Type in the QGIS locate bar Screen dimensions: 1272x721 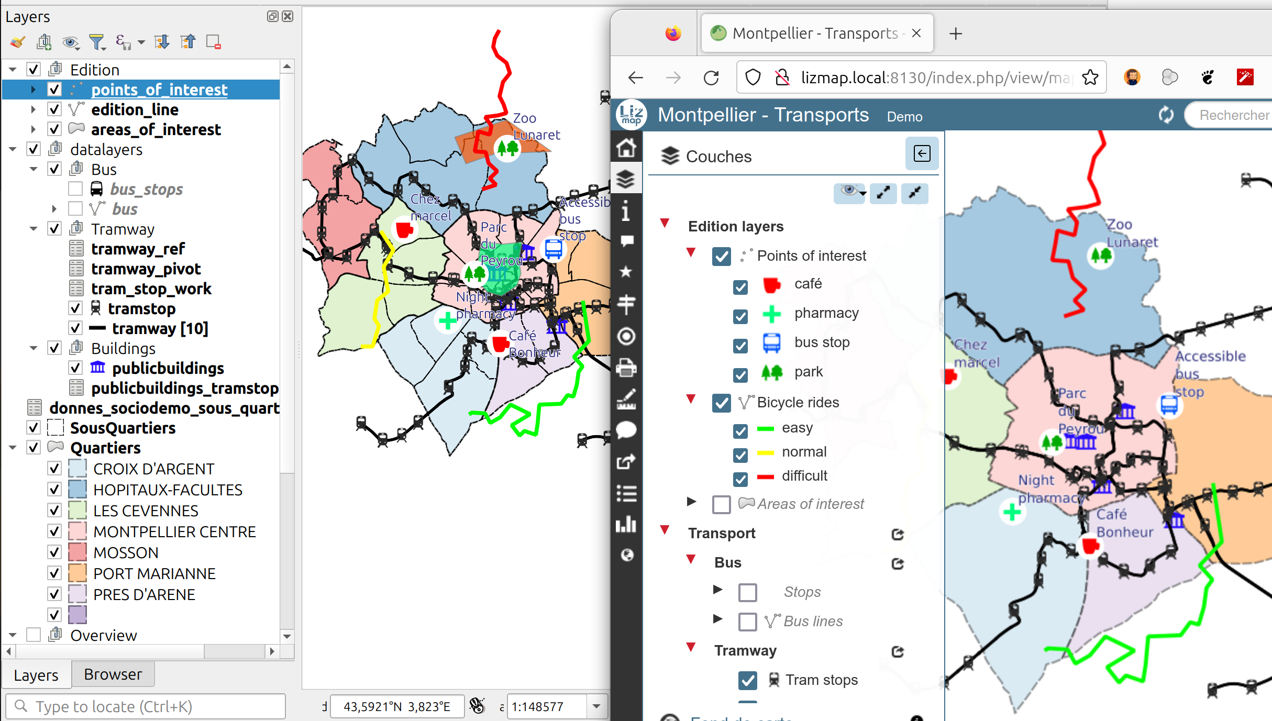146,706
